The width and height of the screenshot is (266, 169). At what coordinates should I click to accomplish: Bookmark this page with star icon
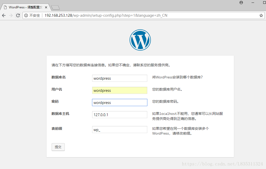click(x=261, y=15)
